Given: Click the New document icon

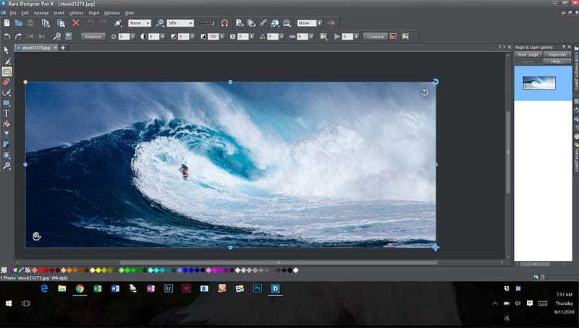Looking at the screenshot, I should click(7, 23).
